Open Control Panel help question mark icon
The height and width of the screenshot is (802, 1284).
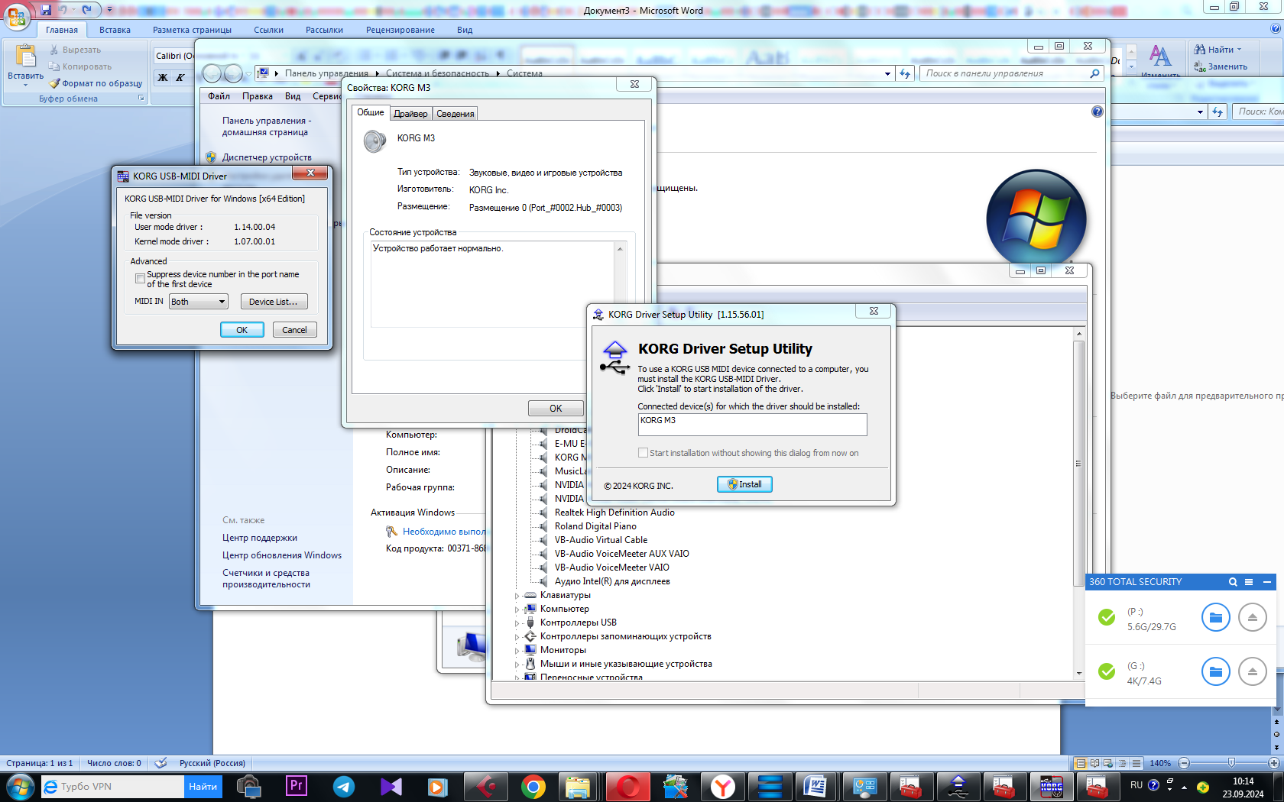point(1098,112)
